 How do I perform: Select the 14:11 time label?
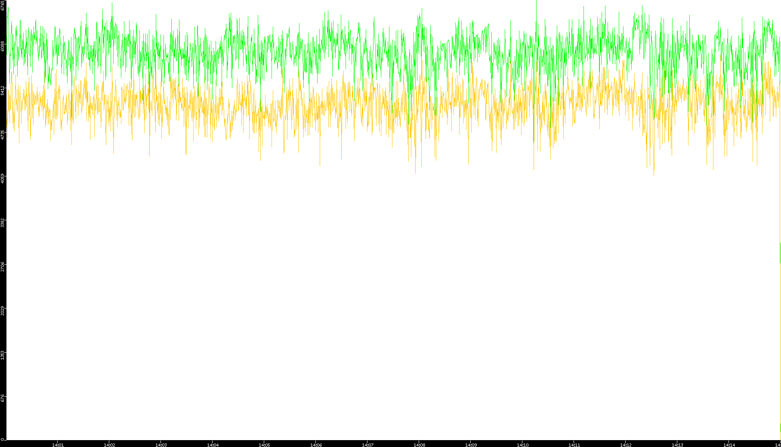tap(574, 445)
